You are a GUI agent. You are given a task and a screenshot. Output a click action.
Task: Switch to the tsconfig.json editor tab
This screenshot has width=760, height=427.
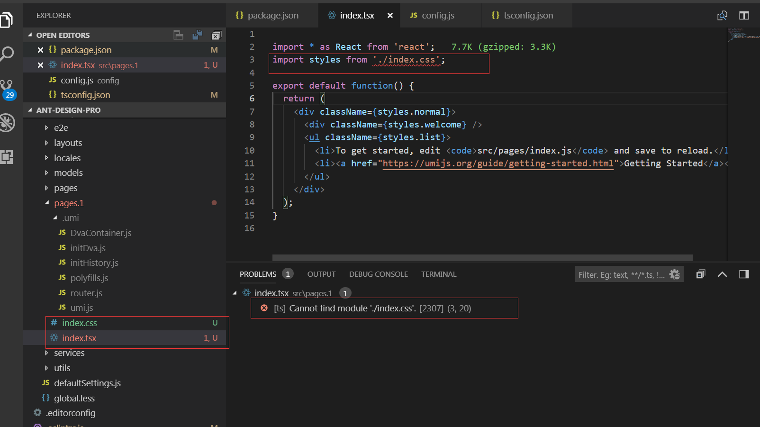pos(527,15)
